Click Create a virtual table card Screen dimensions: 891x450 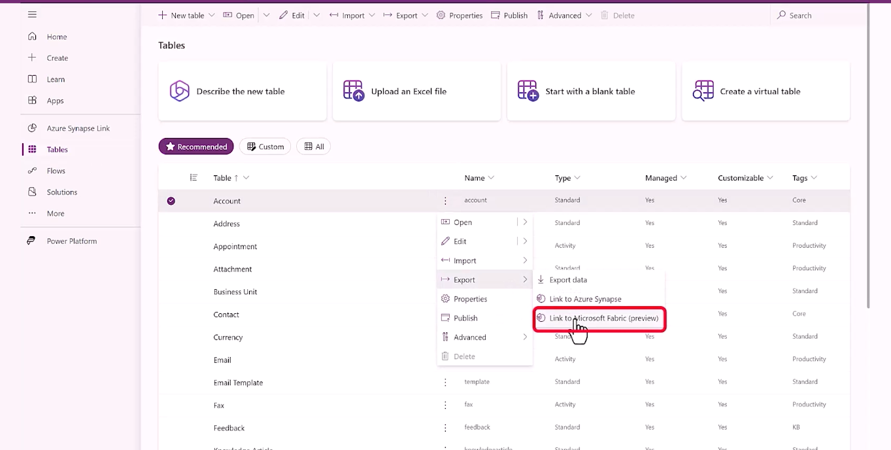(766, 91)
